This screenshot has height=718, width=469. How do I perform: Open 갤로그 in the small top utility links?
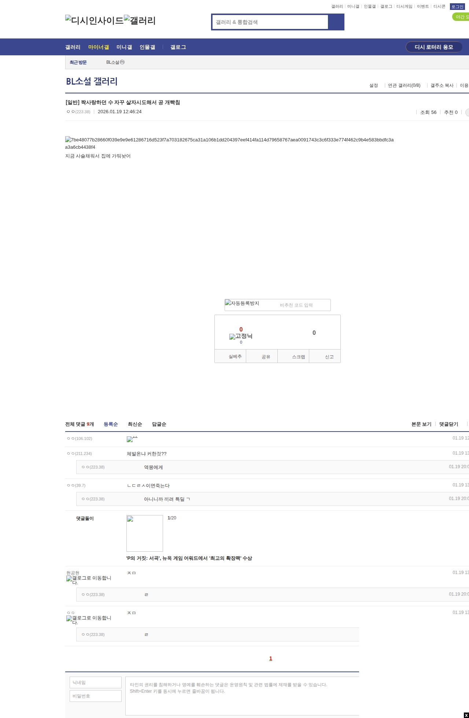click(386, 7)
